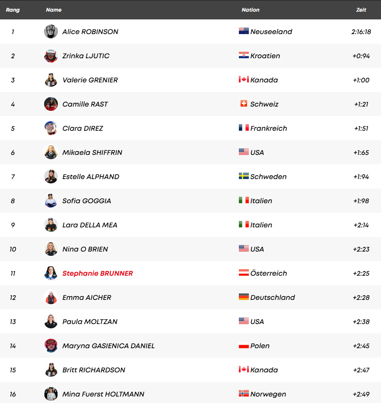The height and width of the screenshot is (403, 381).
Task: Open Mikaela SHIFFRIN's athlete profile
Action: [92, 152]
